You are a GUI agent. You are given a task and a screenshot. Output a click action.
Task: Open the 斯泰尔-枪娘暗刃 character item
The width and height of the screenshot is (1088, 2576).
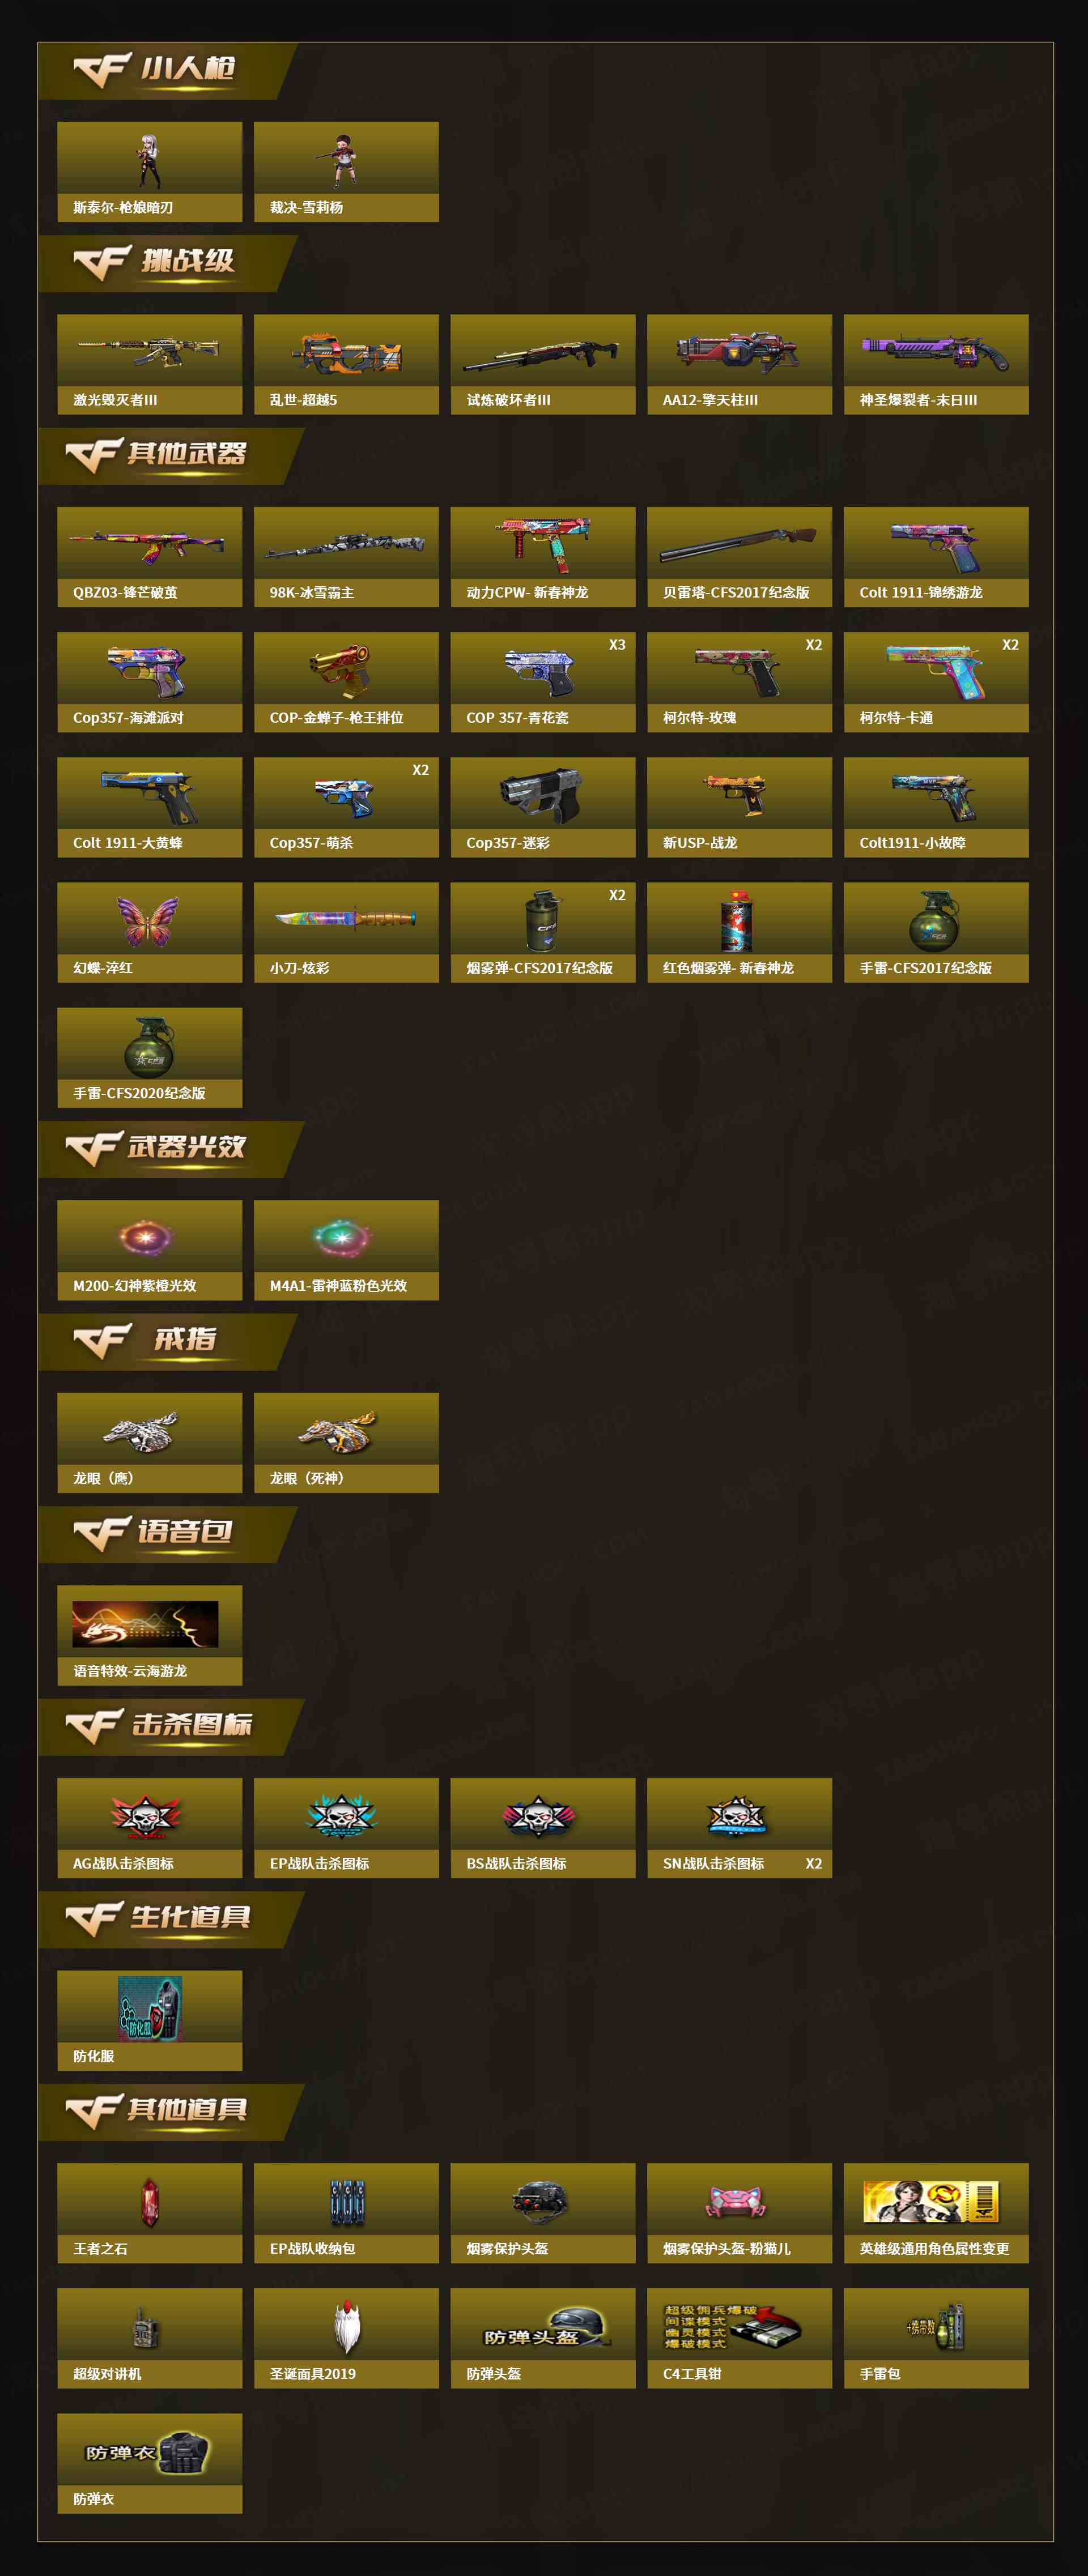pos(149,171)
